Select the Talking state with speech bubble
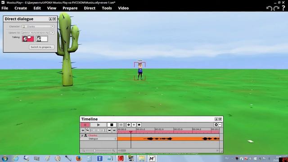Image resolution: width=288 pixels, height=162 pixels. pyautogui.click(x=28, y=39)
